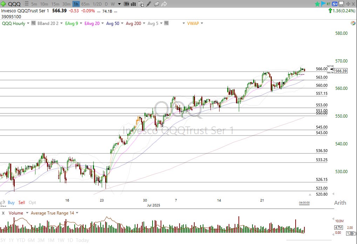Viewport: 357px width, 244px height.
Task: Click the green plus add-chart icon
Action: click(3, 4)
